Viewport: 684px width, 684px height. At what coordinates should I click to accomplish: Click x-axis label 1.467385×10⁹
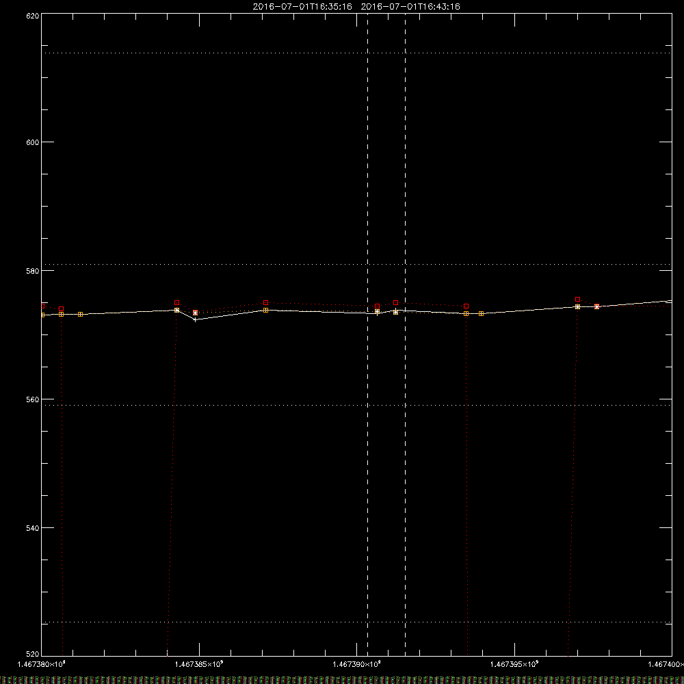click(199, 664)
